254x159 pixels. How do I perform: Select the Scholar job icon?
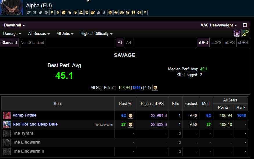click(122, 12)
